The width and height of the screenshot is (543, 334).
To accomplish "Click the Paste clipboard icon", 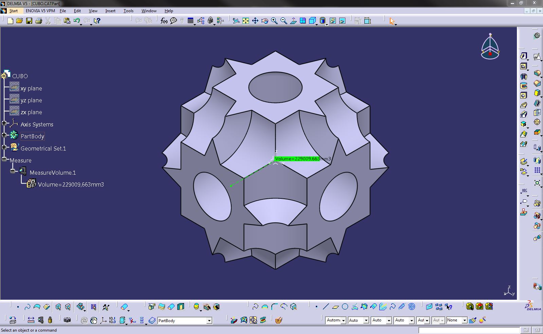I will pyautogui.click(x=67, y=21).
